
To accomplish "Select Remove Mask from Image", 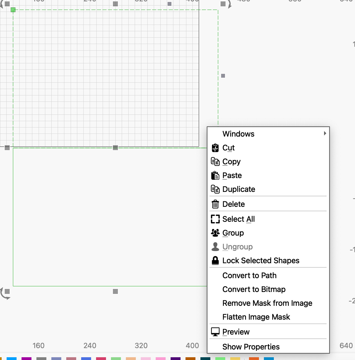I will [x=267, y=303].
